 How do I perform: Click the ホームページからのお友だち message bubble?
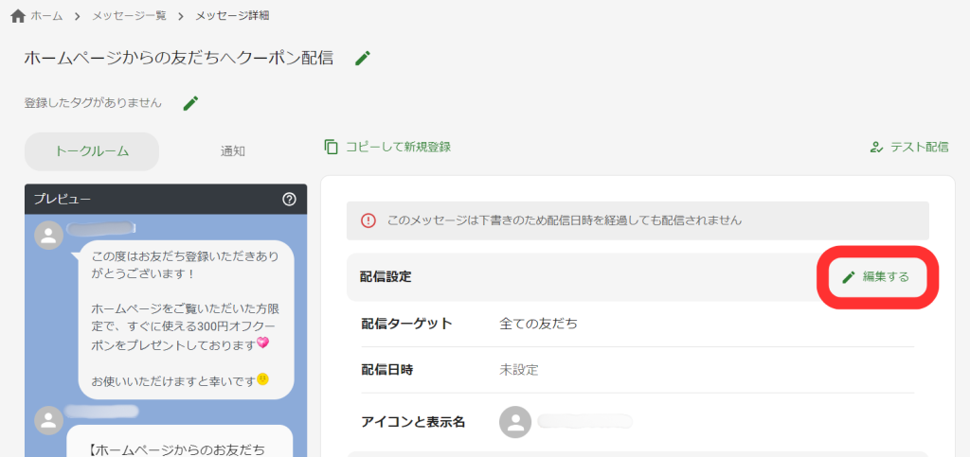(x=179, y=441)
